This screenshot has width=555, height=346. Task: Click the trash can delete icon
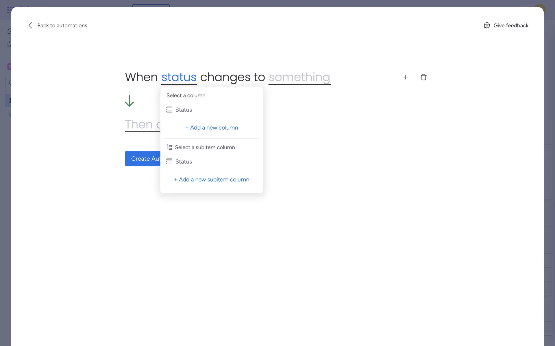coord(424,77)
